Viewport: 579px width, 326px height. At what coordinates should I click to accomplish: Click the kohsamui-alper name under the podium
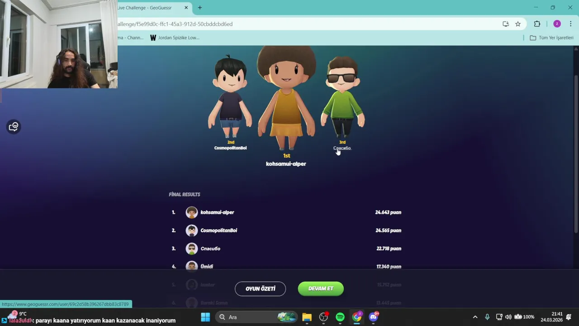(286, 164)
